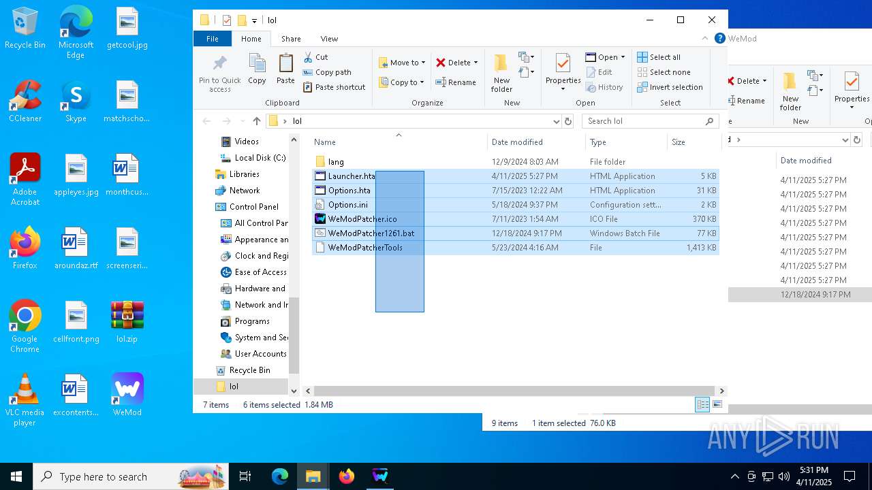872x490 pixels.
Task: Open WeMod desktop shortcut
Action: (x=127, y=395)
